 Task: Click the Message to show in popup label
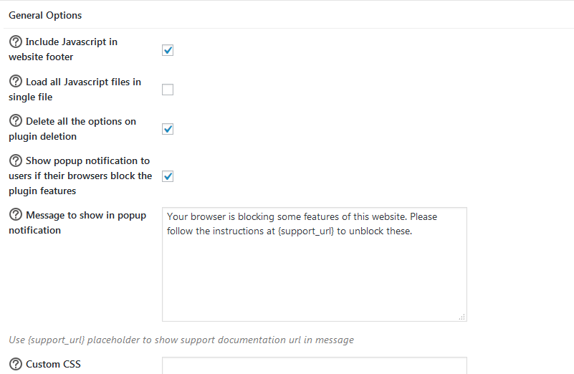[x=85, y=216]
